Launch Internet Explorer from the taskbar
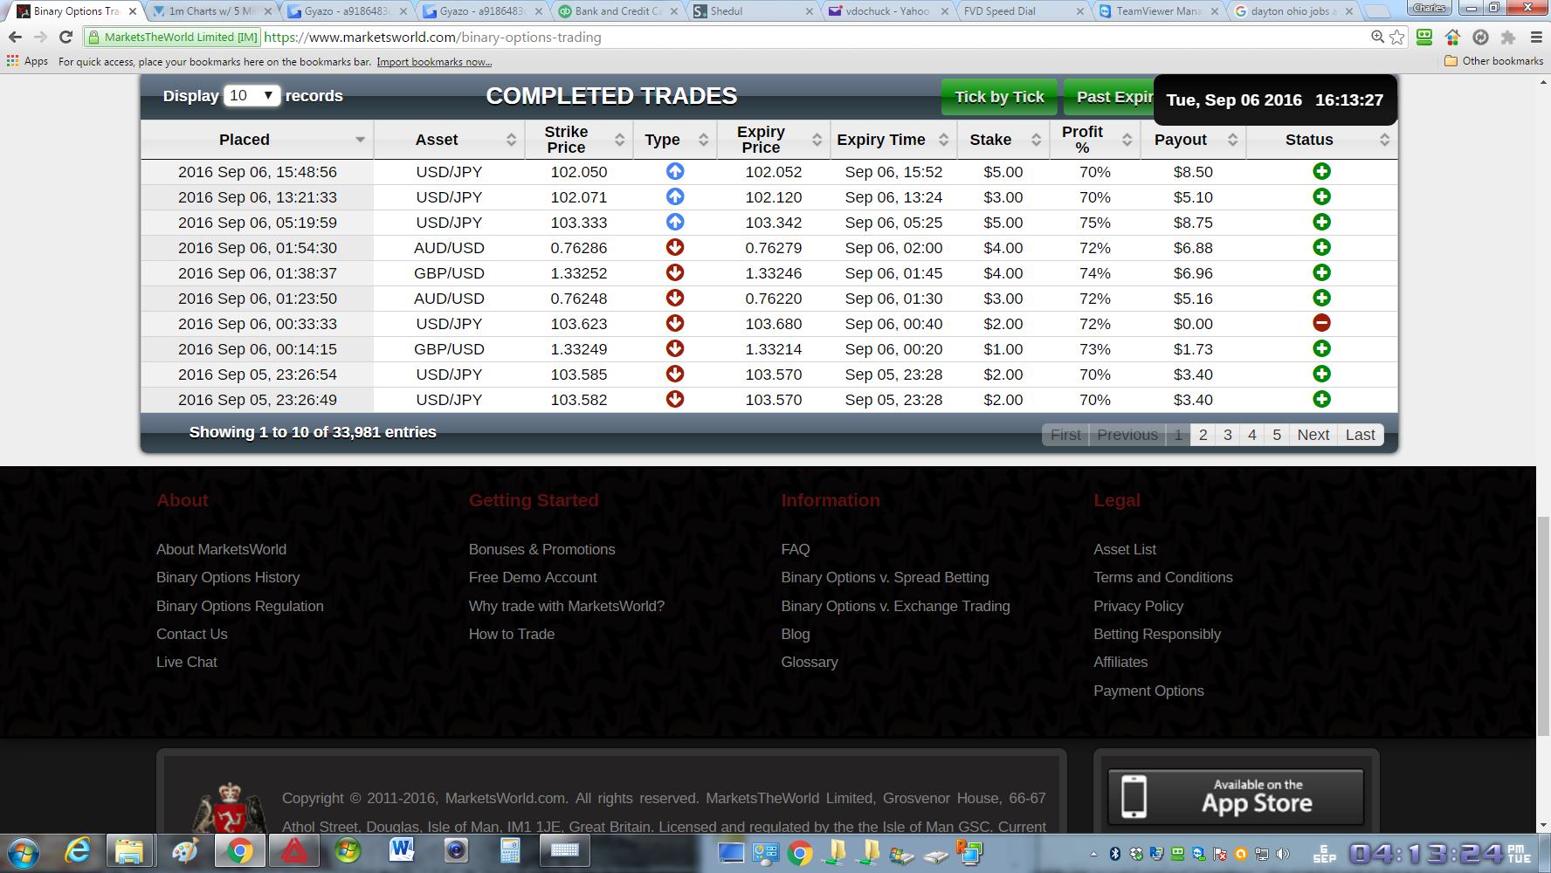The image size is (1551, 873). click(x=78, y=850)
